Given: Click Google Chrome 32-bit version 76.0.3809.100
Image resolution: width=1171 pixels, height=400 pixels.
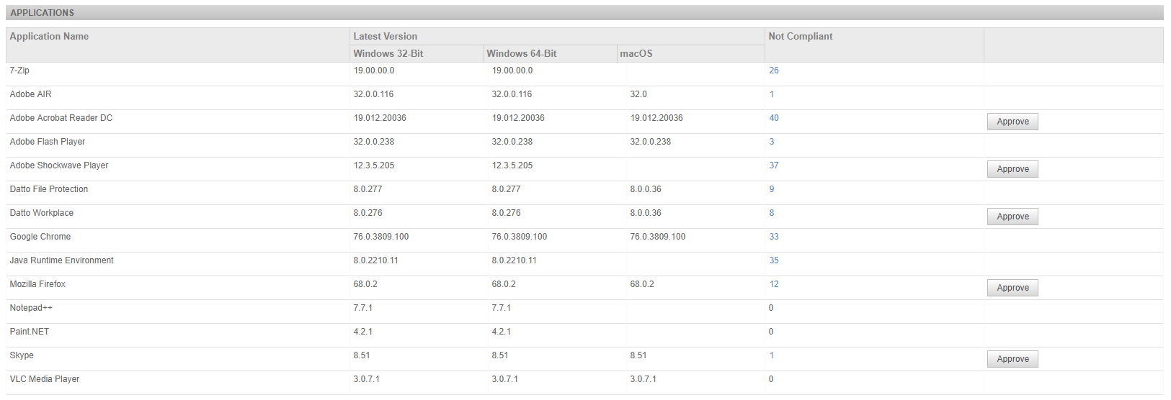Looking at the screenshot, I should 381,237.
